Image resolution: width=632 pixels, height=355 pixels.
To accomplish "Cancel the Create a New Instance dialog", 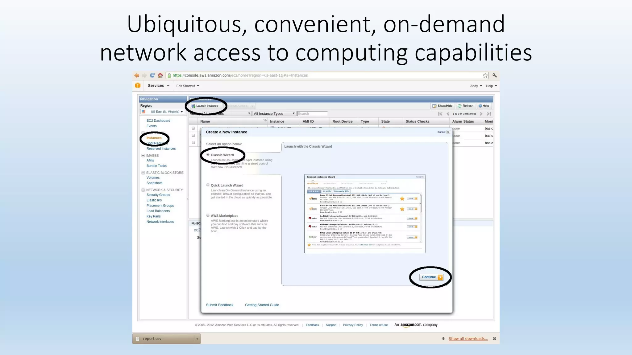I will pyautogui.click(x=444, y=132).
